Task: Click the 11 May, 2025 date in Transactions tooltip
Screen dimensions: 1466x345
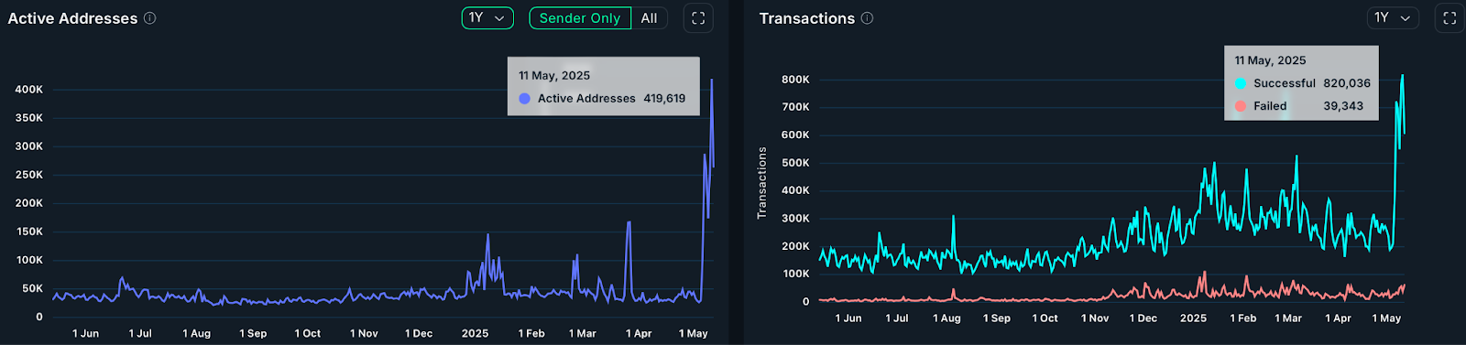Action: (x=1270, y=60)
